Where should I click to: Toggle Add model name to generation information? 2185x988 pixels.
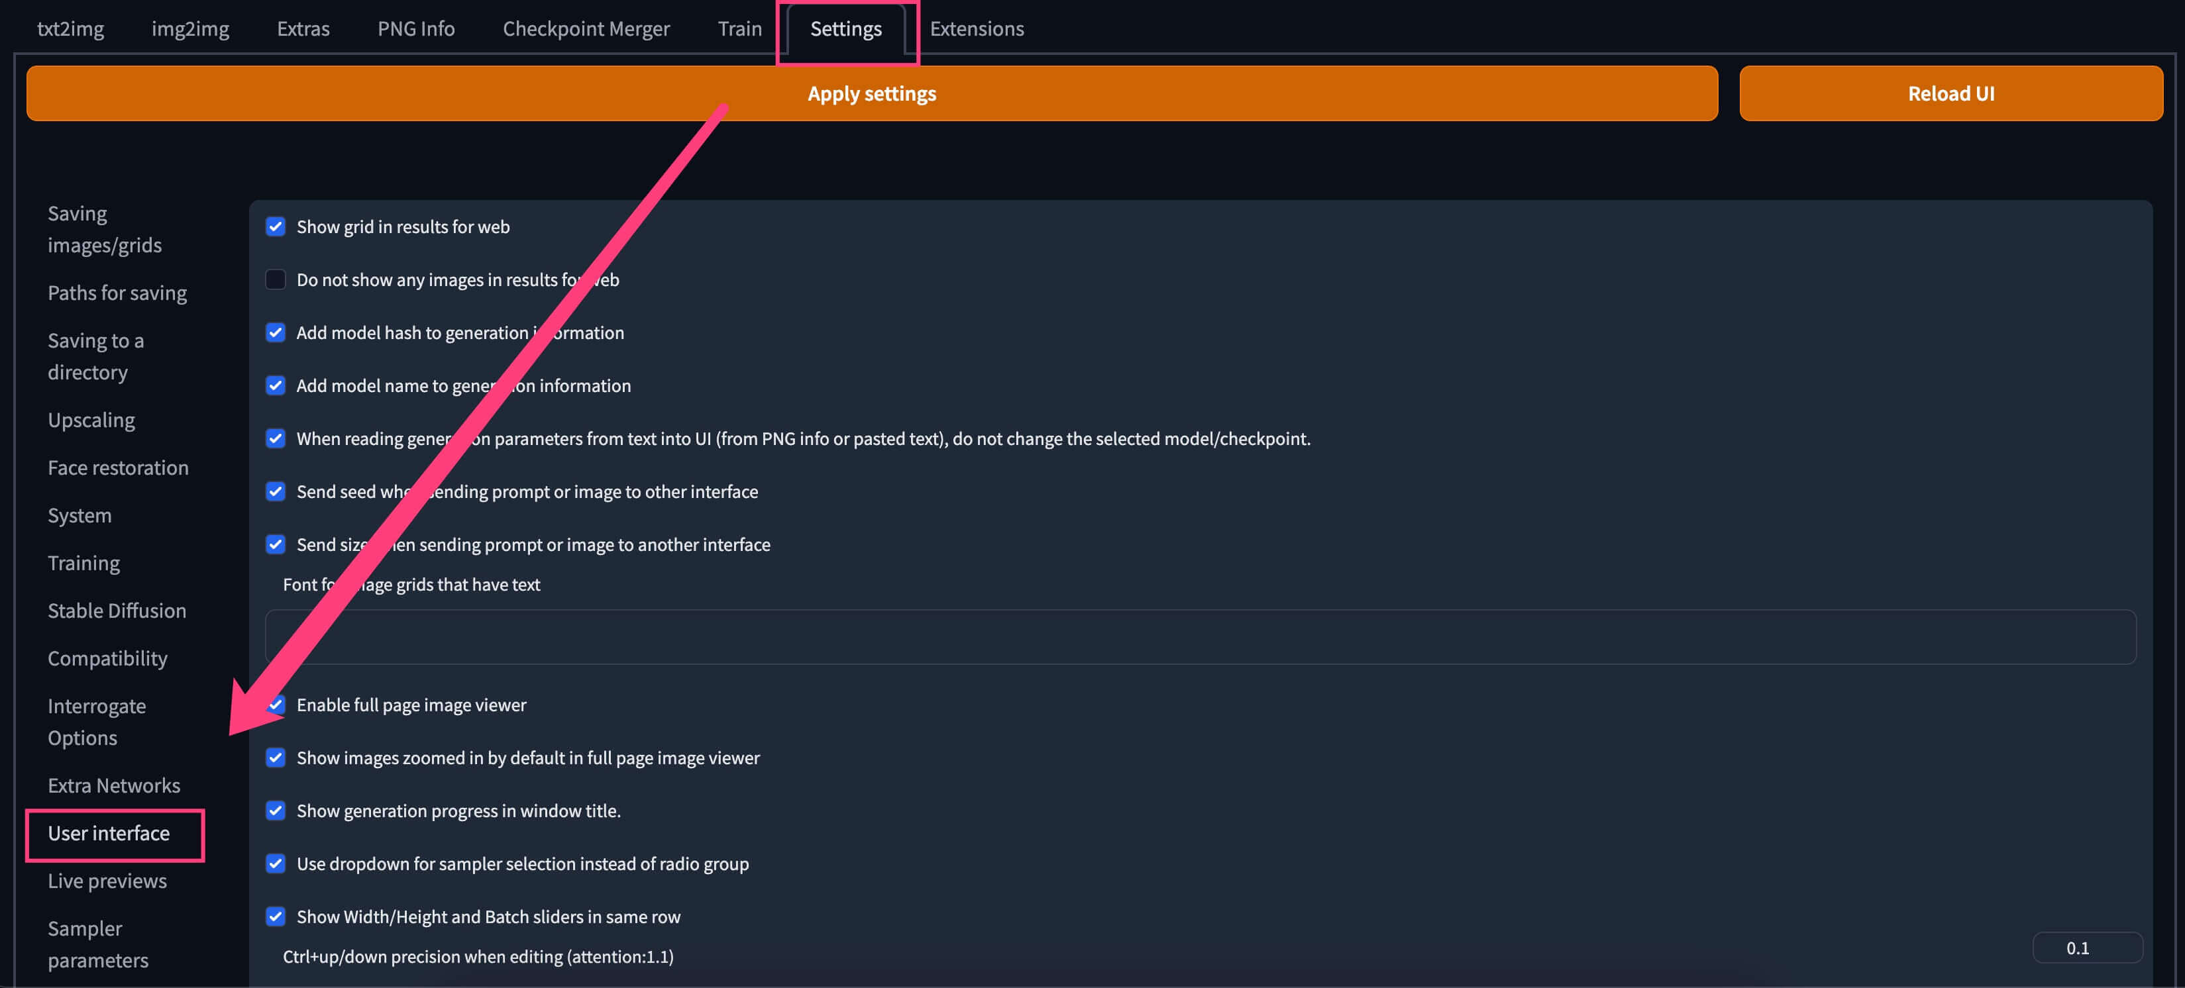click(x=275, y=386)
